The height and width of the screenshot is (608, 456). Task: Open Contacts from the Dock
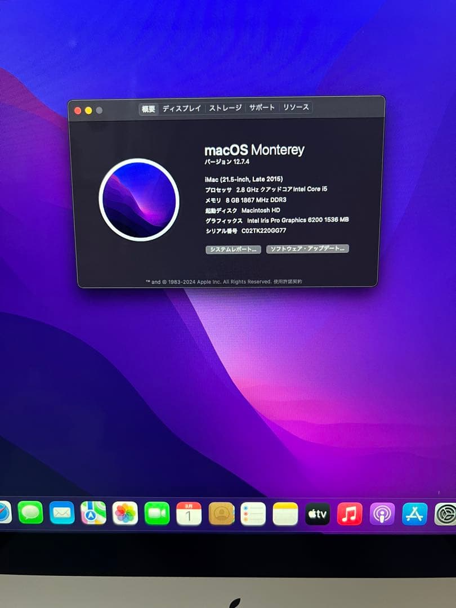coord(221,513)
